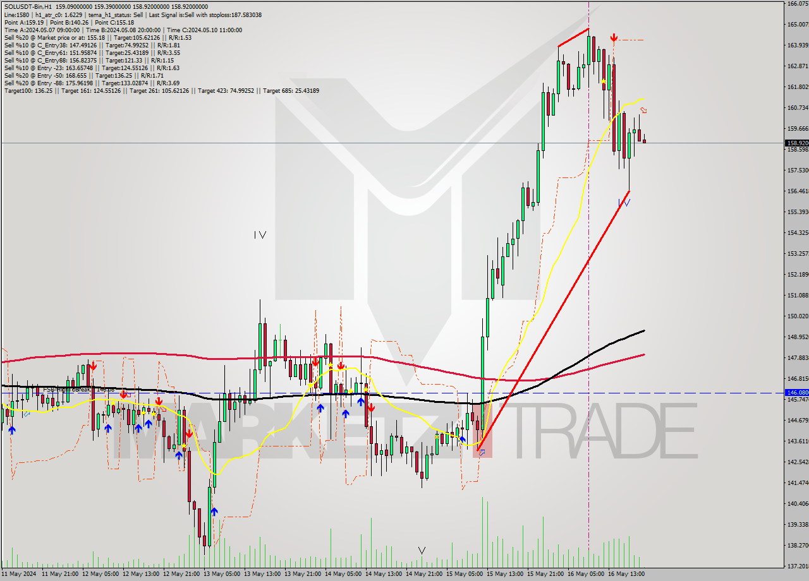This screenshot has width=809, height=581.
Task: Click the current price tag 158.920
Action: pos(796,143)
